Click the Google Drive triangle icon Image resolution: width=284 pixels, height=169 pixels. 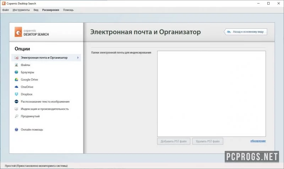[16, 79]
